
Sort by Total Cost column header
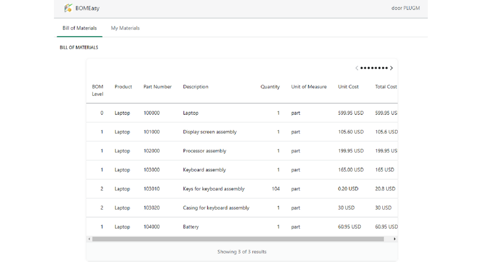[386, 87]
